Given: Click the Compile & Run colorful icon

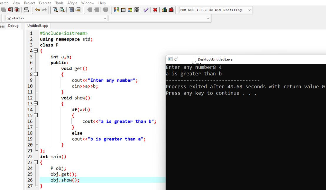Looking at the screenshot, I should (130, 10).
